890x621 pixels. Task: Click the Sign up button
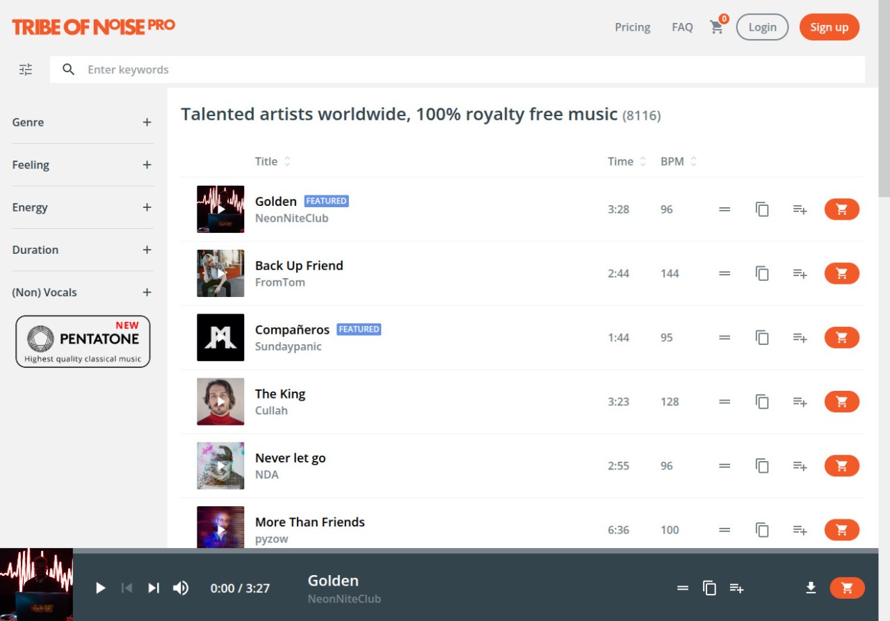829,27
